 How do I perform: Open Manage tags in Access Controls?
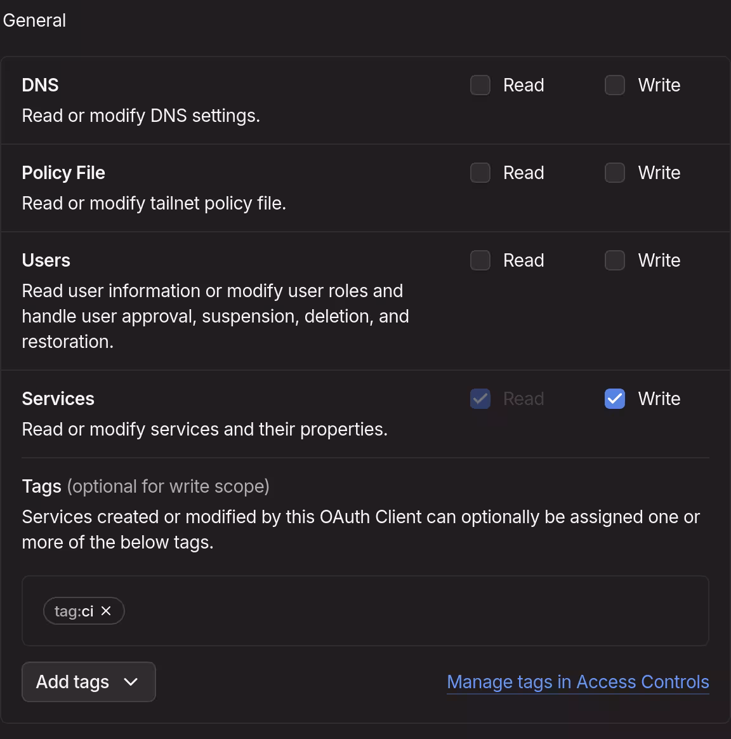[x=578, y=681]
